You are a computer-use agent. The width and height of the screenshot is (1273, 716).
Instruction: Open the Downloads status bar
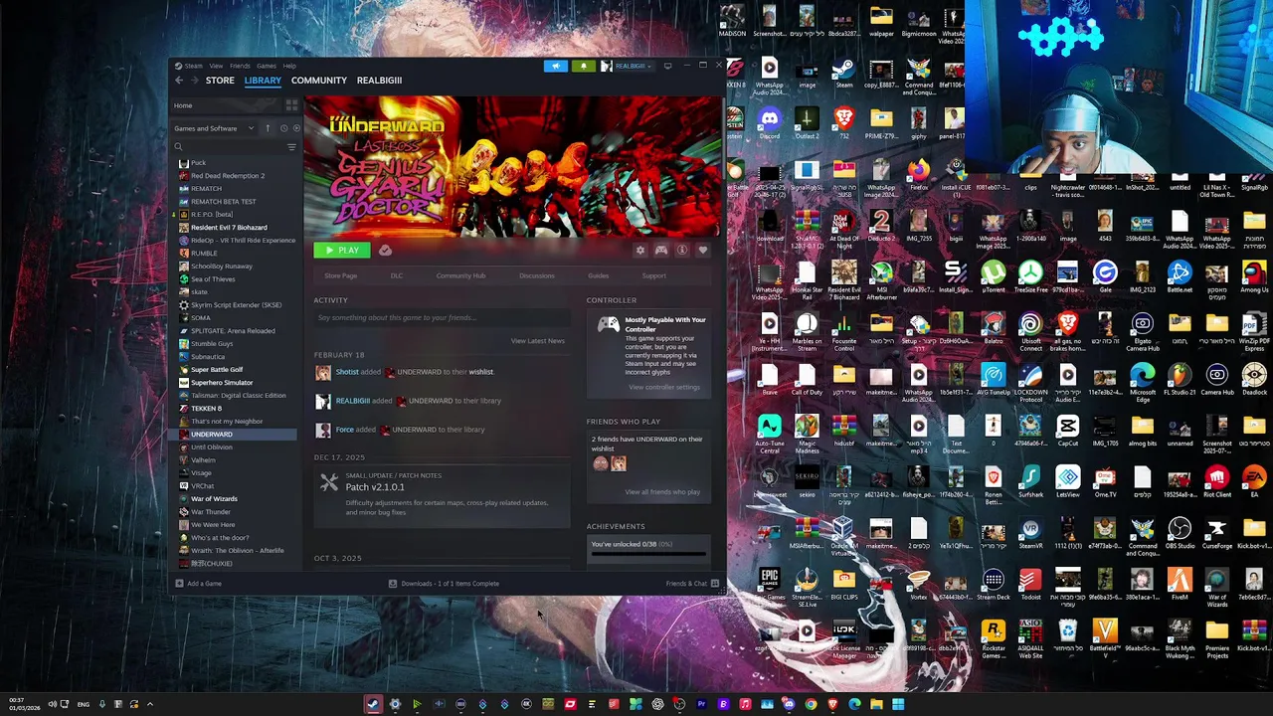pyautogui.click(x=444, y=584)
